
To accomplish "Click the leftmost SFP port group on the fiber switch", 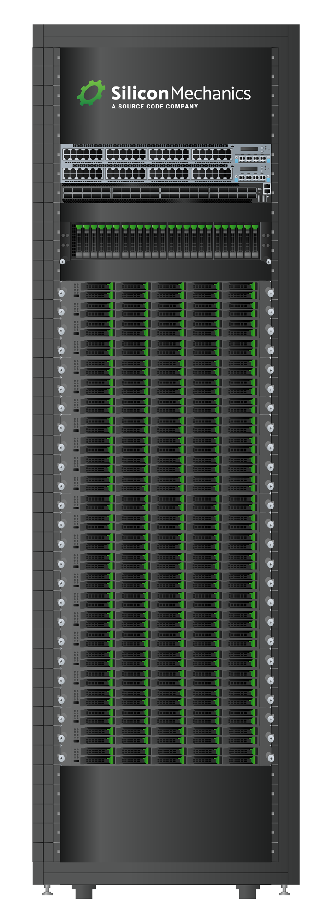I will (87, 193).
